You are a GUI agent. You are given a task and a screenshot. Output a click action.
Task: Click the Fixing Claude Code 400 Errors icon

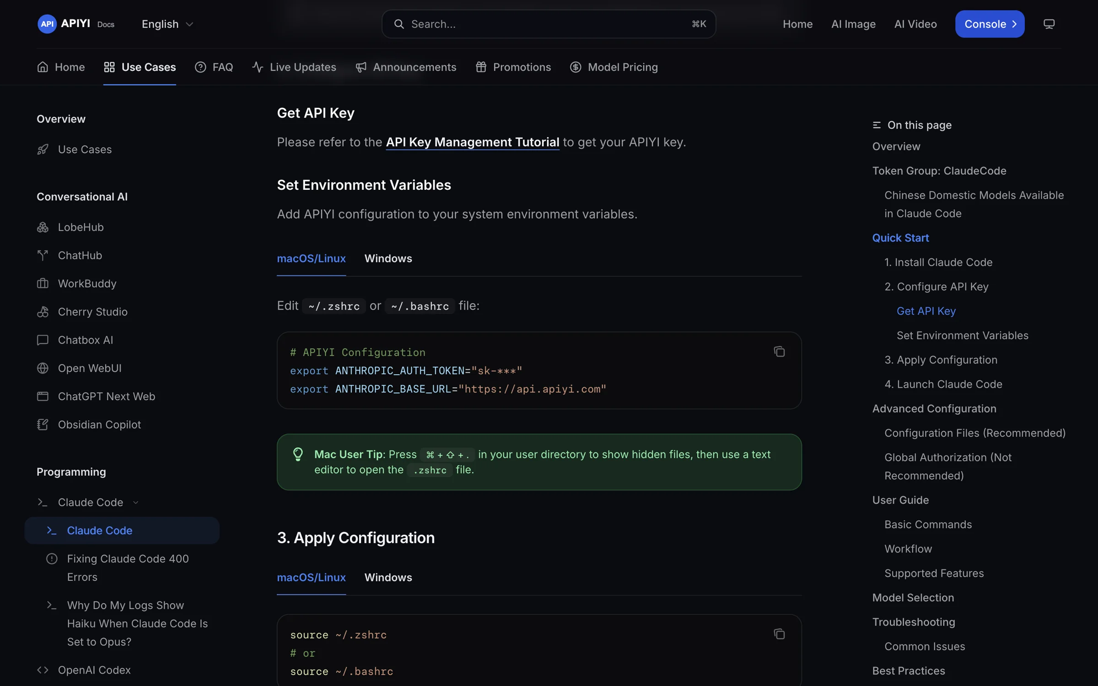pos(52,559)
